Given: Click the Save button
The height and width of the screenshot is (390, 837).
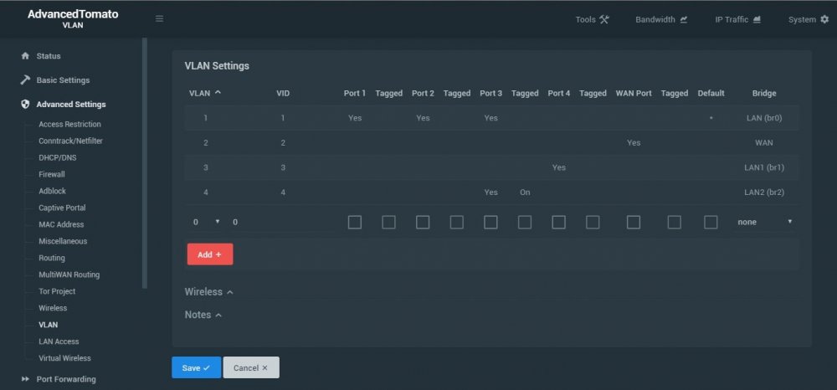Looking at the screenshot, I should coord(196,367).
